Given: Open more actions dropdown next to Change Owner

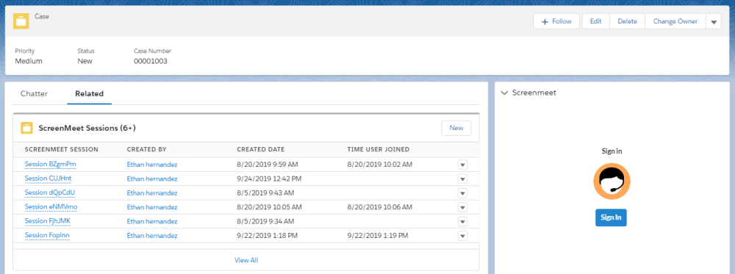Looking at the screenshot, I should pyautogui.click(x=714, y=21).
